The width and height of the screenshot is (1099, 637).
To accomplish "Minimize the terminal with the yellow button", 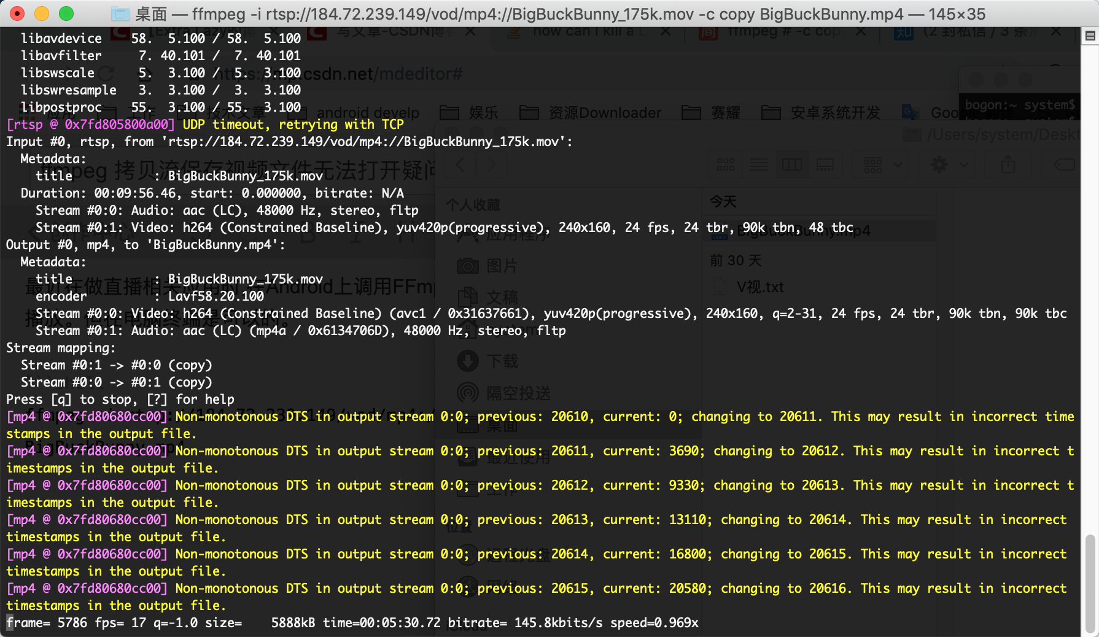I will (42, 14).
